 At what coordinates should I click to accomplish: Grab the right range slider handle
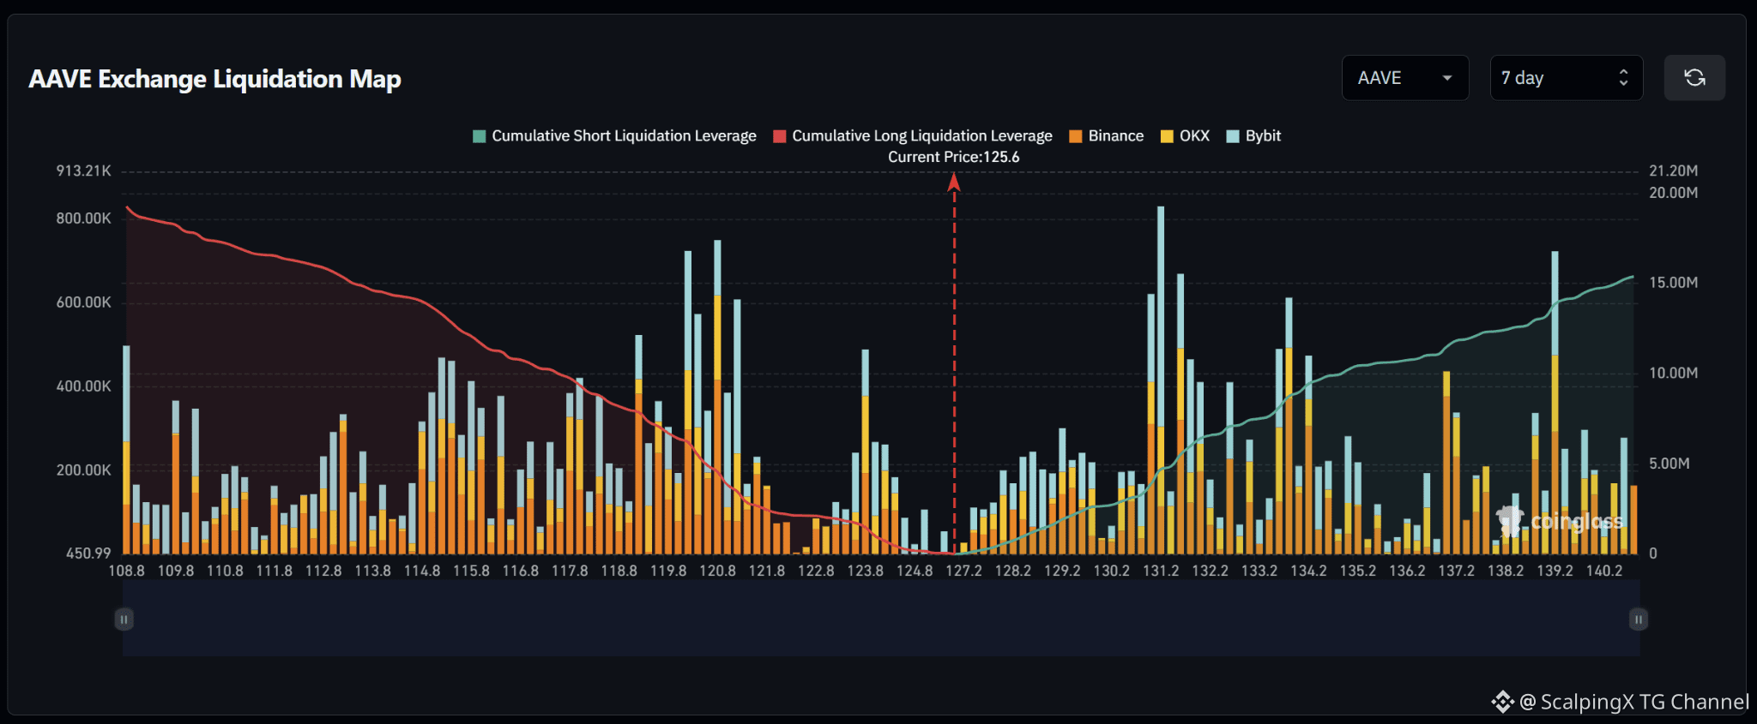(1639, 619)
